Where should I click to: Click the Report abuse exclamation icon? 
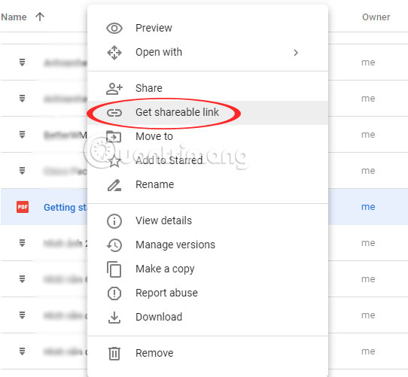(x=114, y=293)
